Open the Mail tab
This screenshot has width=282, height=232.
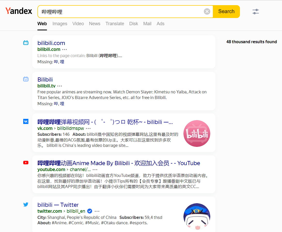pyautogui.click(x=147, y=24)
